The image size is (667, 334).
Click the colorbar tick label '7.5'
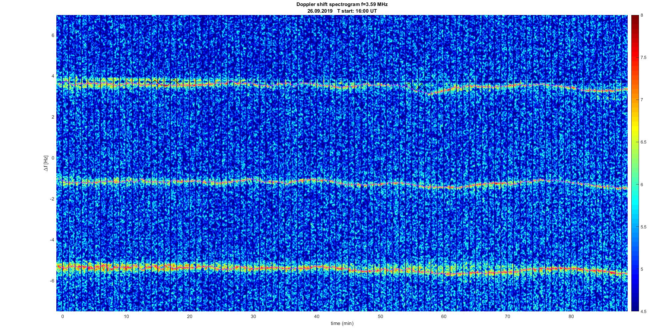click(644, 58)
